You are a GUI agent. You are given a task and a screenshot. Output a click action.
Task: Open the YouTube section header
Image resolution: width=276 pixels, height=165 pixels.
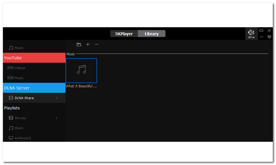(x=34, y=58)
